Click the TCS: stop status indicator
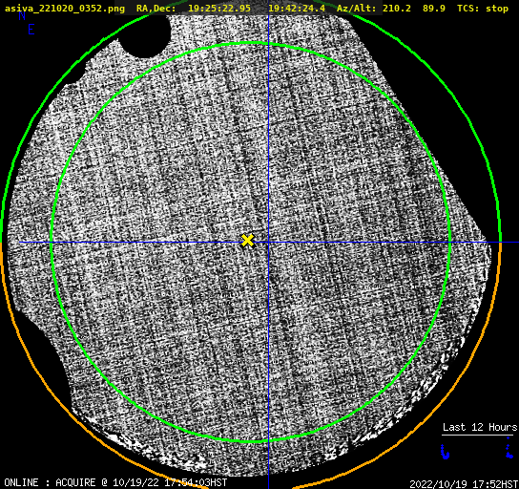The height and width of the screenshot is (489, 519). [x=483, y=9]
